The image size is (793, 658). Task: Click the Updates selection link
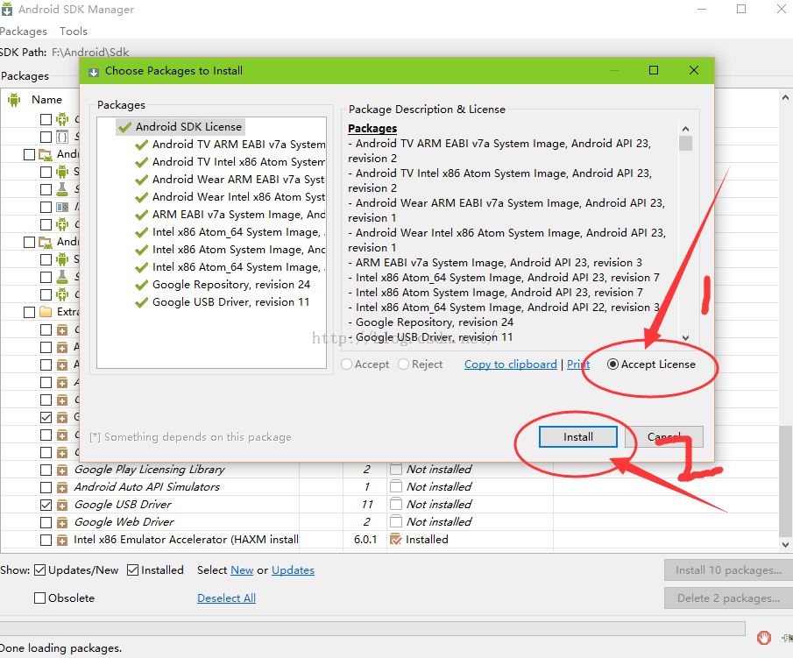293,570
